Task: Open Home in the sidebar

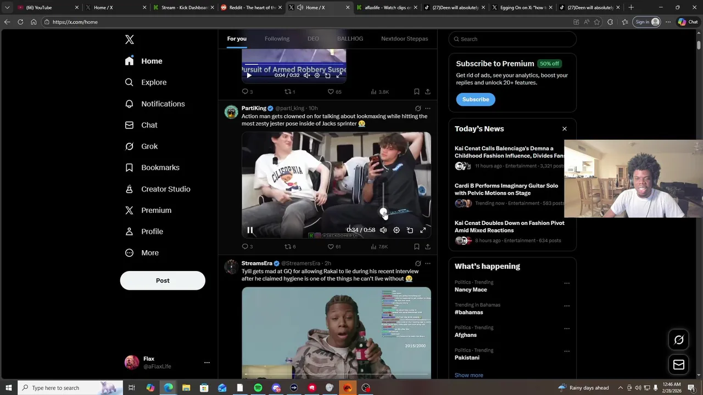Action: tap(143, 61)
